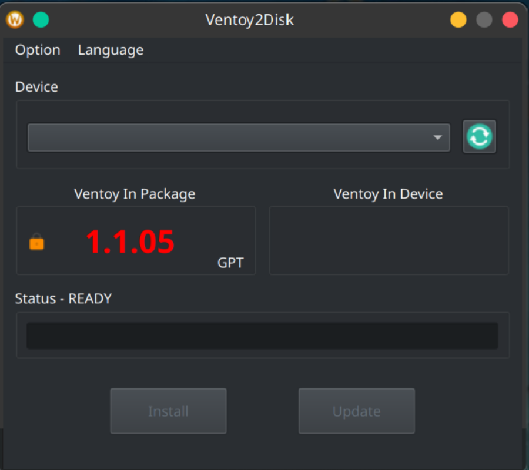Image resolution: width=529 pixels, height=470 pixels.
Task: Toggle partition style using the GPT label
Action: coord(230,263)
